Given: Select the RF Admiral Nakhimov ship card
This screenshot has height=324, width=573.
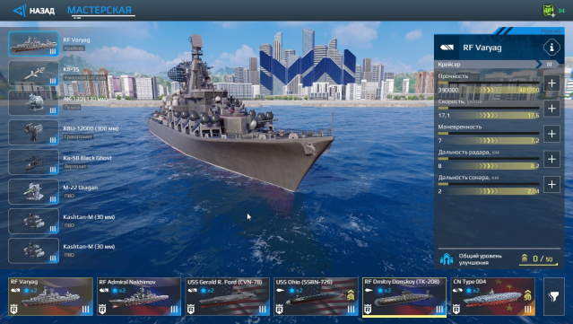Looking at the screenshot, I should 139,296.
